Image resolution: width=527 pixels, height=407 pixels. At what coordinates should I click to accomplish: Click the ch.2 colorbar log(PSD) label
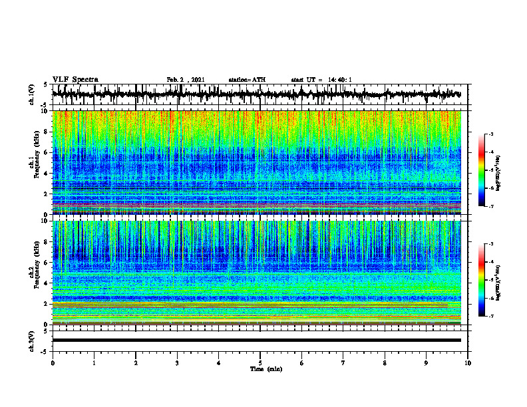point(498,283)
